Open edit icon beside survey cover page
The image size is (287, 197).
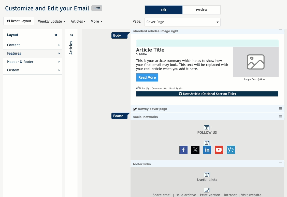[135, 109]
